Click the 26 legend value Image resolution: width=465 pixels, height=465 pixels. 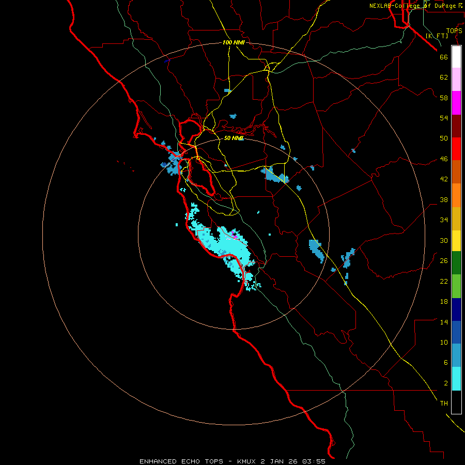444,261
